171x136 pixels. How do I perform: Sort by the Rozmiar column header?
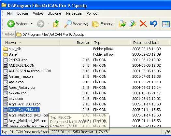click(x=76, y=43)
